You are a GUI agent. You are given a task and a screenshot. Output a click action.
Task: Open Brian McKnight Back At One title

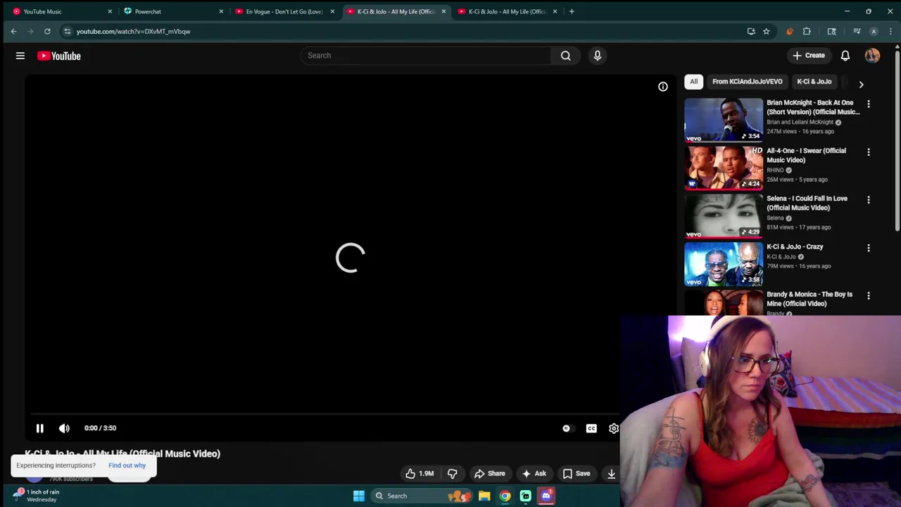pyautogui.click(x=813, y=107)
